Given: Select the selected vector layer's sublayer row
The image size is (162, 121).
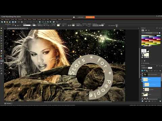Looking at the screenshot, I should pyautogui.click(x=152, y=85).
